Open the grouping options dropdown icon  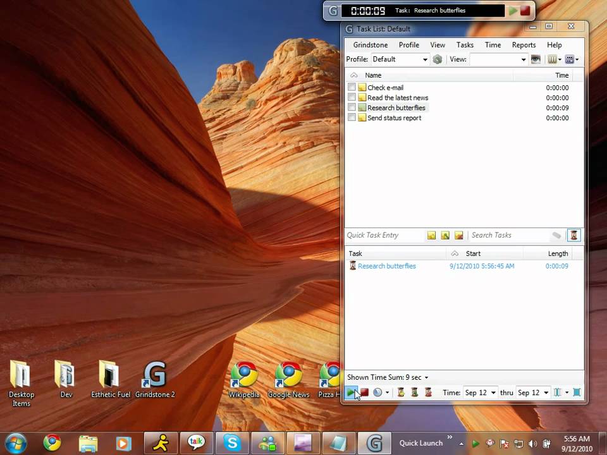coord(572,59)
